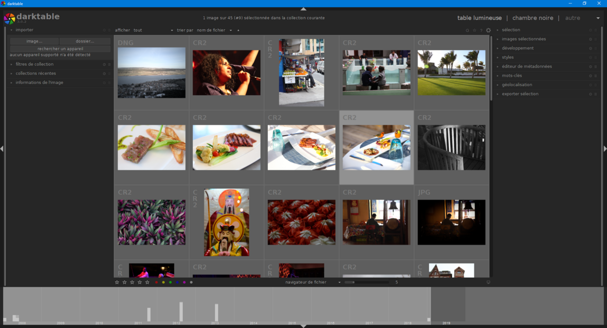Toggle grouping G icon in top bar
Image resolution: width=607 pixels, height=328 pixels.
tap(467, 30)
